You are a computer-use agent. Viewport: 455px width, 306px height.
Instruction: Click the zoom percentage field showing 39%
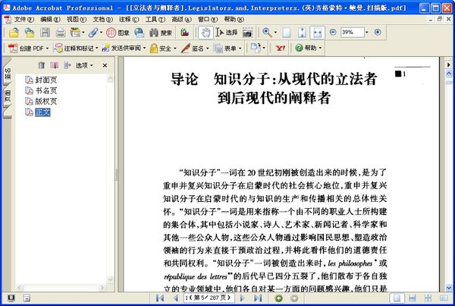pos(353,32)
